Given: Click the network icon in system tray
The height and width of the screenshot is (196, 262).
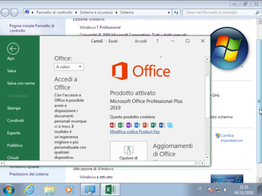Looking at the screenshot, I should [x=218, y=190].
